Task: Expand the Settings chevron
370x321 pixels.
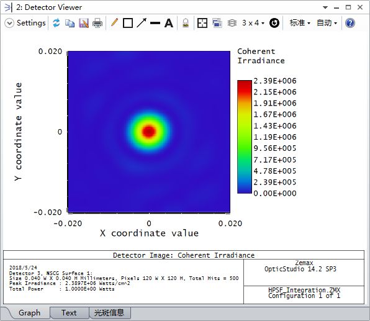Action: tap(9, 23)
